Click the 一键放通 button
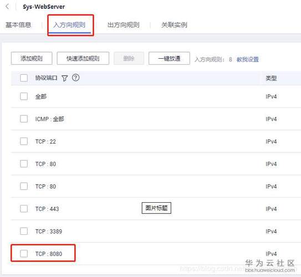The image size is (301, 277). coord(169,58)
